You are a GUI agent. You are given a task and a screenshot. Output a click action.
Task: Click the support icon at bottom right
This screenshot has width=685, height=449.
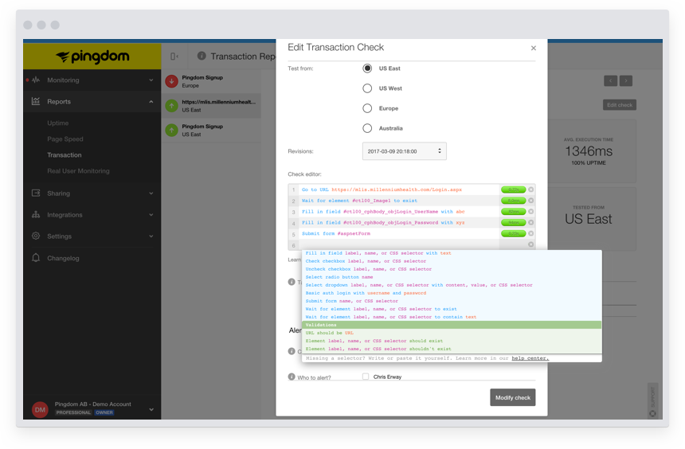[652, 413]
